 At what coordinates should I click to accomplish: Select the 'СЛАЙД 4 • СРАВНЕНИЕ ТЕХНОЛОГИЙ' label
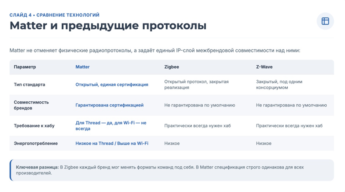click(54, 15)
